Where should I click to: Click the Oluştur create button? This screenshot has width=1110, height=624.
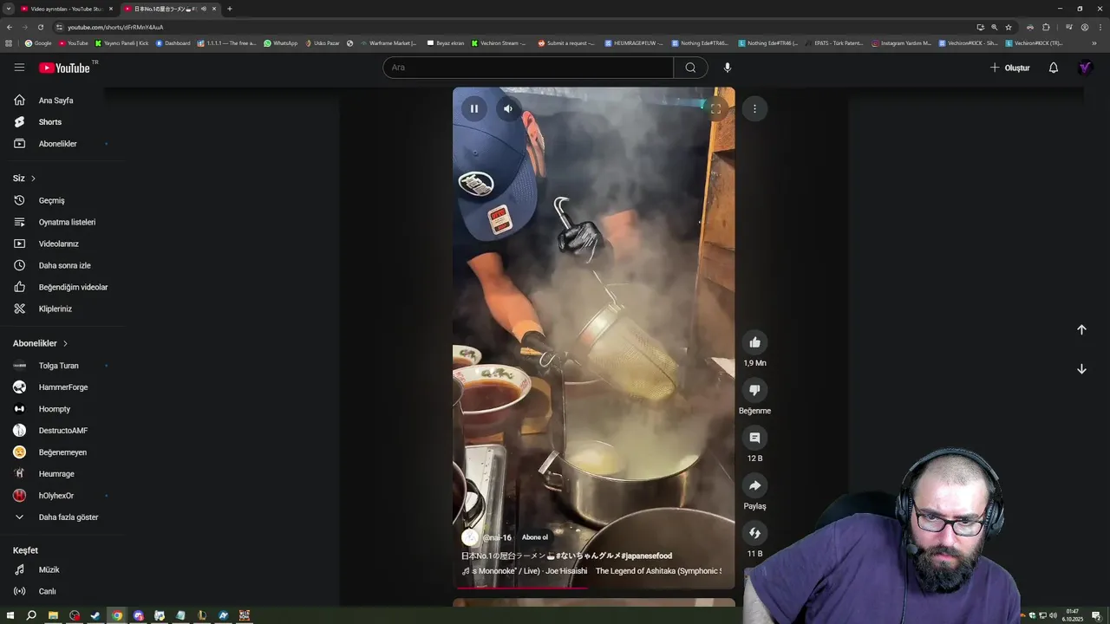[x=1010, y=68]
